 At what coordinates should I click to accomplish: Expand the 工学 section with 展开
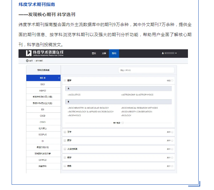point(170,132)
